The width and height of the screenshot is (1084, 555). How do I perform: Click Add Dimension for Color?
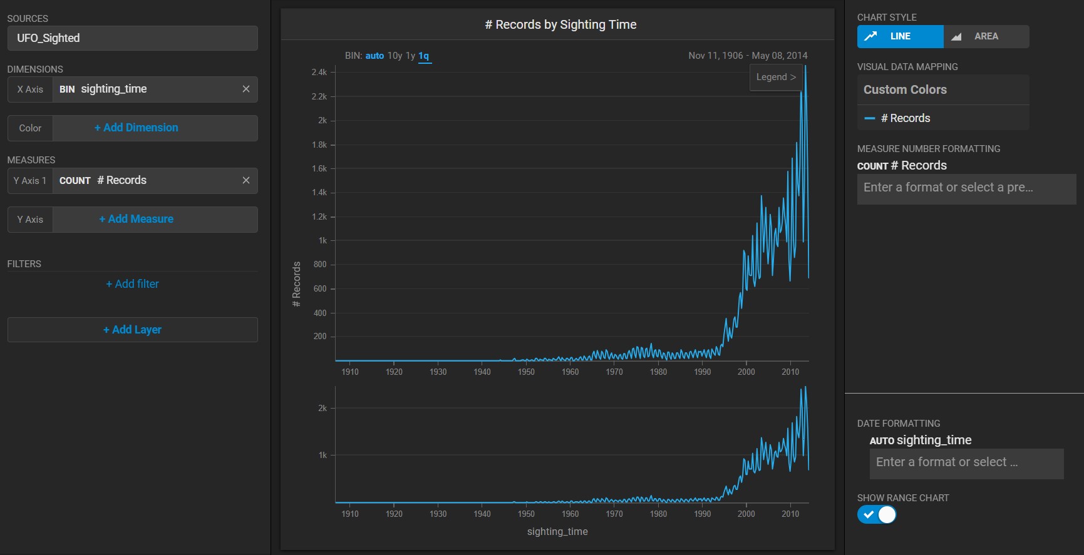point(137,128)
